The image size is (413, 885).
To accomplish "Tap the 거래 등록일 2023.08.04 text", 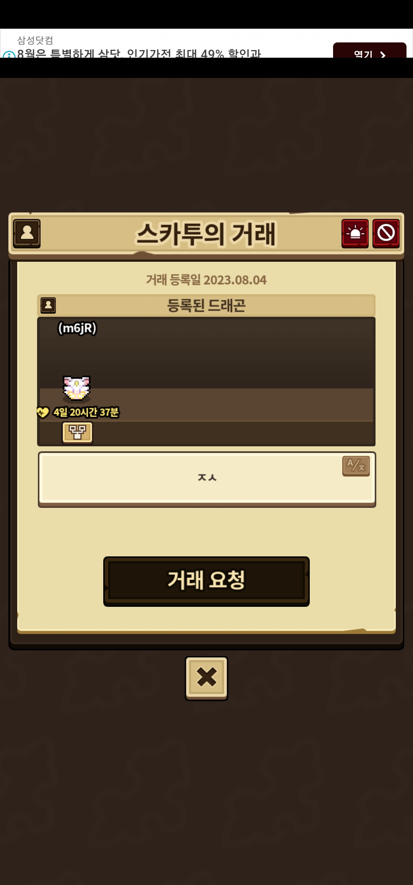I will pos(206,280).
